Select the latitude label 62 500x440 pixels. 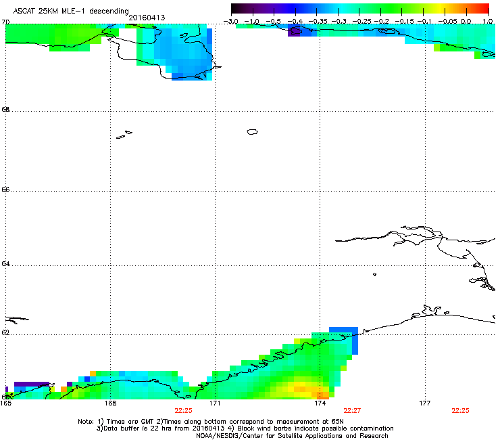click(x=5, y=333)
